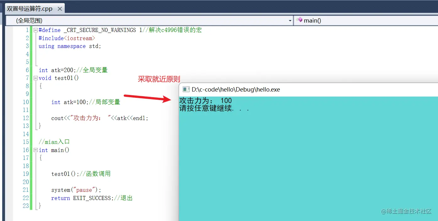Image resolution: width=438 pixels, height=221 pixels.
Task: Click line number 1 in the gutter
Action: 27,30
